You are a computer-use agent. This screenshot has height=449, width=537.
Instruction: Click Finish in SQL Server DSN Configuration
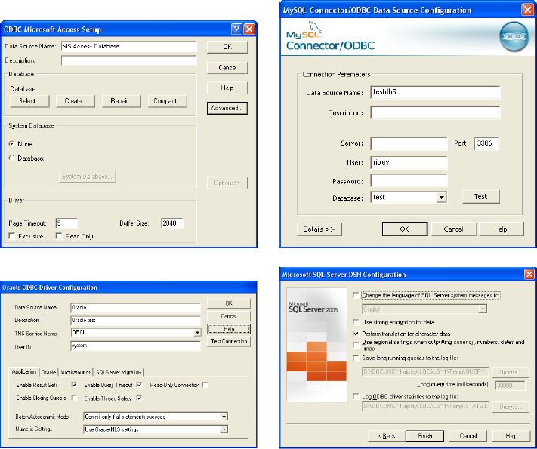tap(424, 436)
